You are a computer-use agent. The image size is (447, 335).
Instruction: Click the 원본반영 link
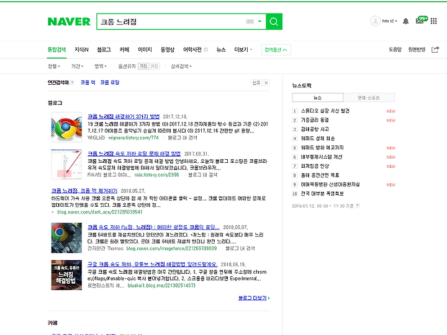coord(417,50)
